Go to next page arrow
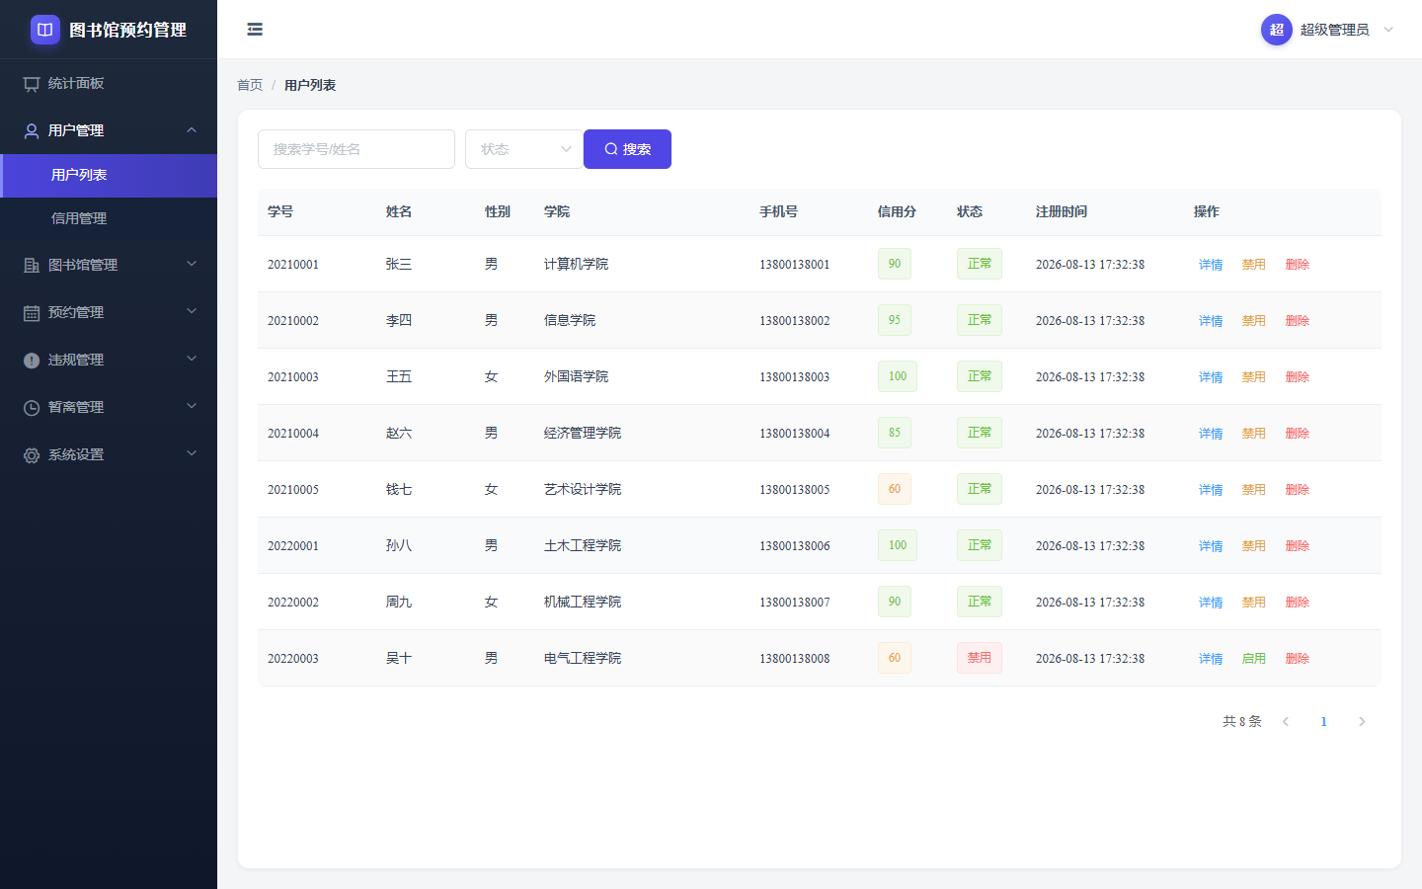 pyautogui.click(x=1362, y=722)
